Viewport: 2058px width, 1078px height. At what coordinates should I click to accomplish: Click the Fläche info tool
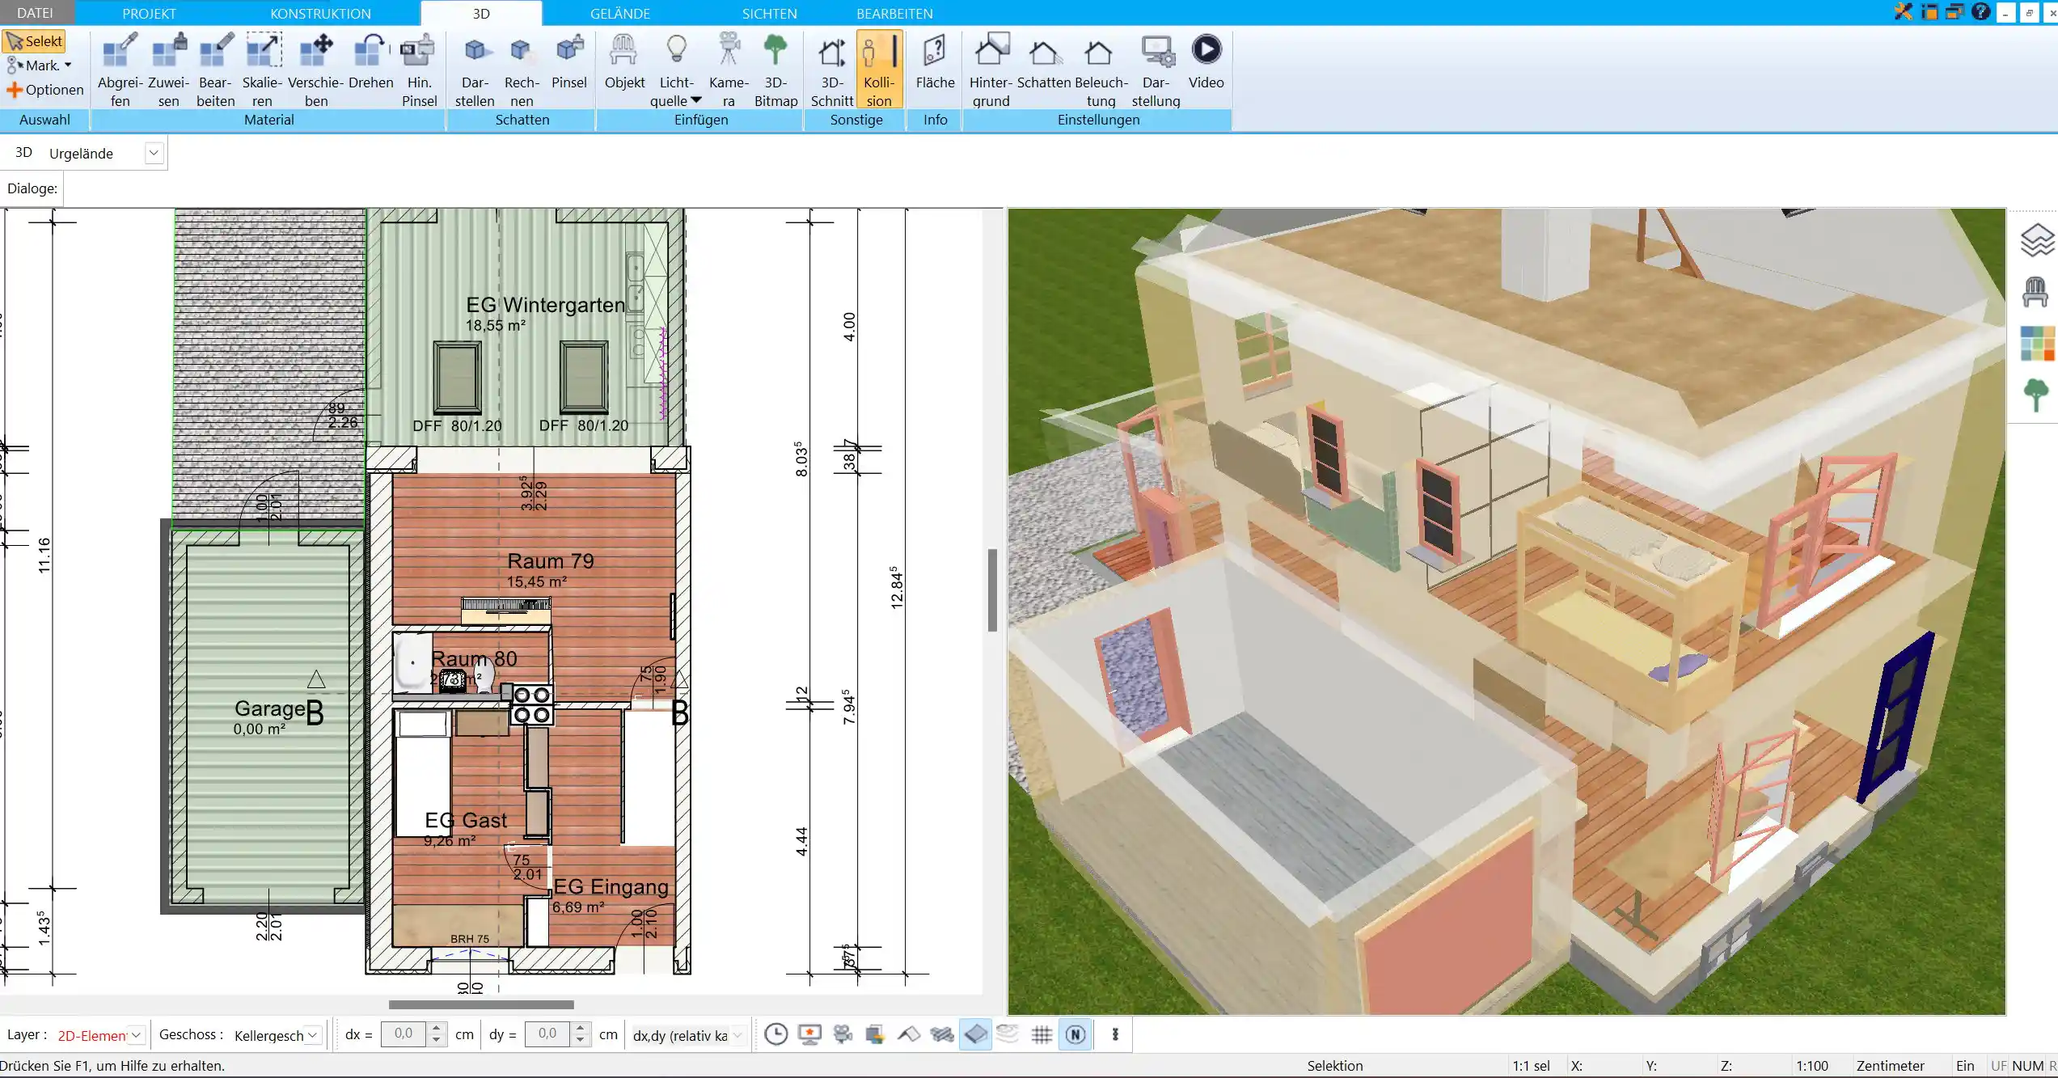click(935, 61)
